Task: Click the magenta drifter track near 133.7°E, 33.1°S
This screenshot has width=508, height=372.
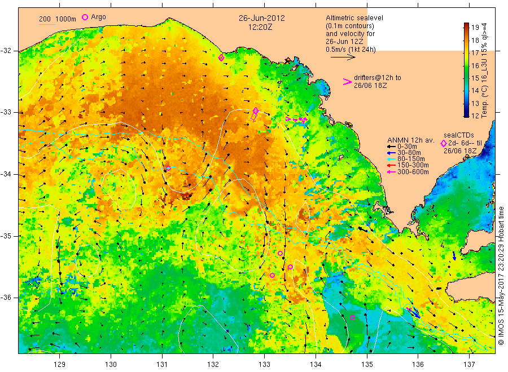Action: pyautogui.click(x=296, y=119)
